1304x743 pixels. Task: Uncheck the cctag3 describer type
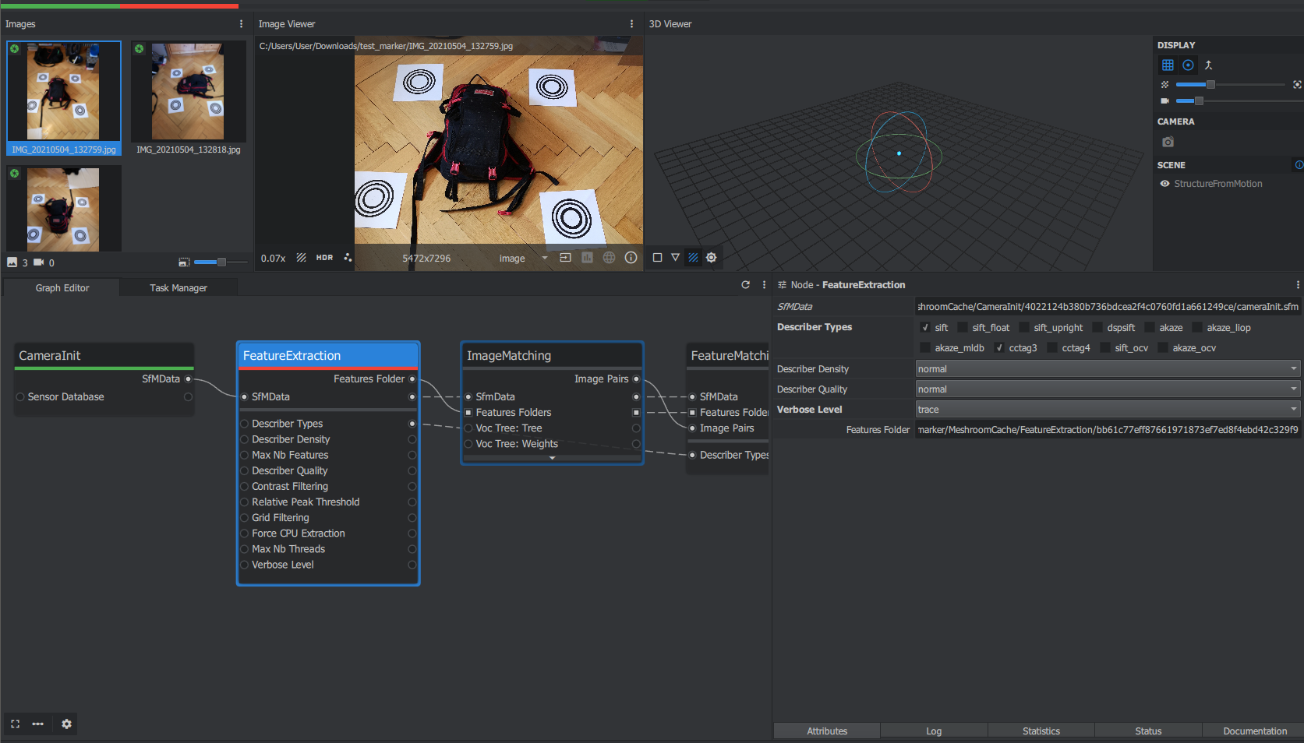tap(999, 348)
